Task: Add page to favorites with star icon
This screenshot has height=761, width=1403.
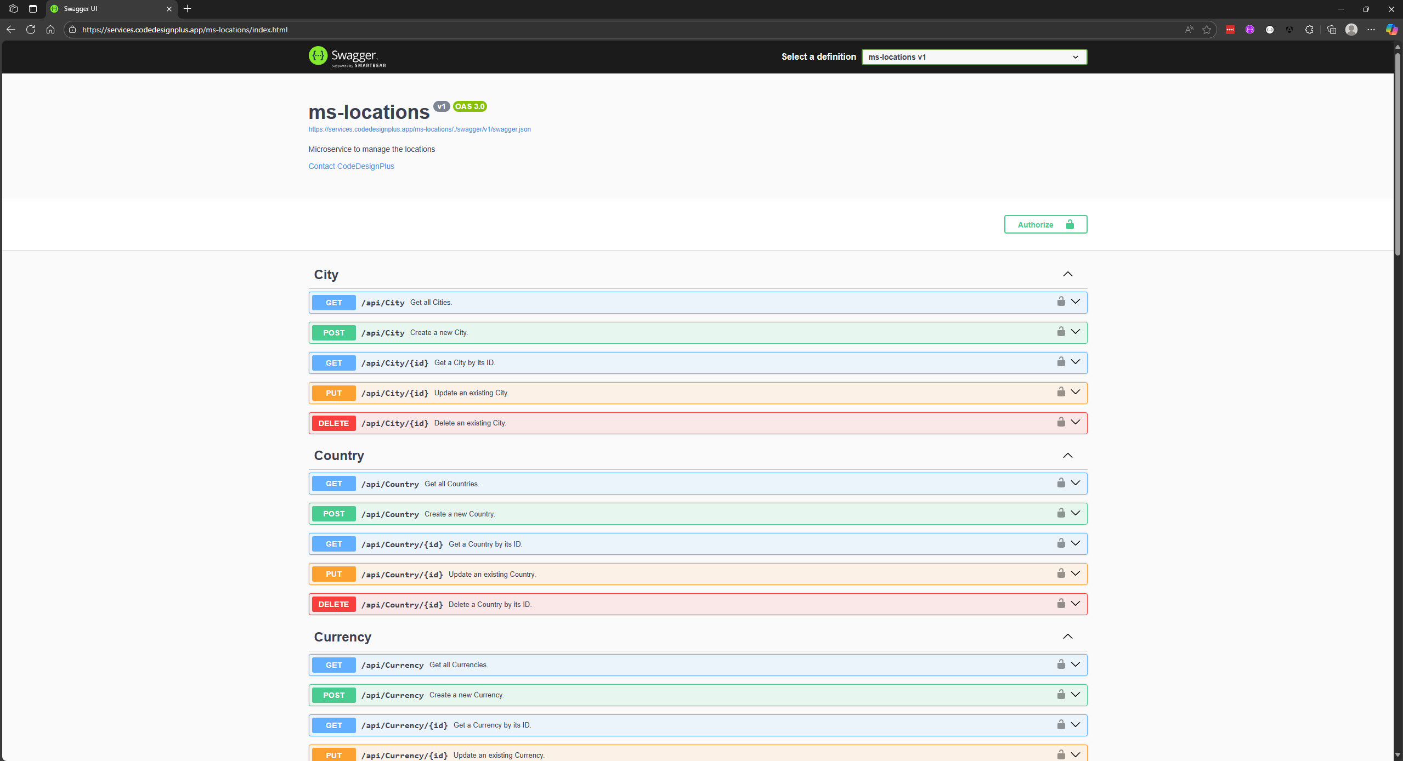Action: (x=1207, y=30)
